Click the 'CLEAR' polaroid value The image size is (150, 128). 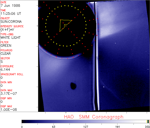point(6,54)
